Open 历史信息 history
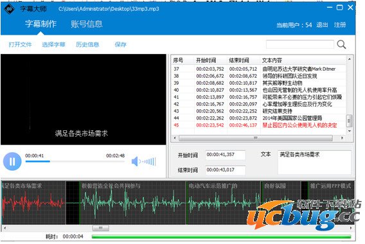 click(x=87, y=44)
